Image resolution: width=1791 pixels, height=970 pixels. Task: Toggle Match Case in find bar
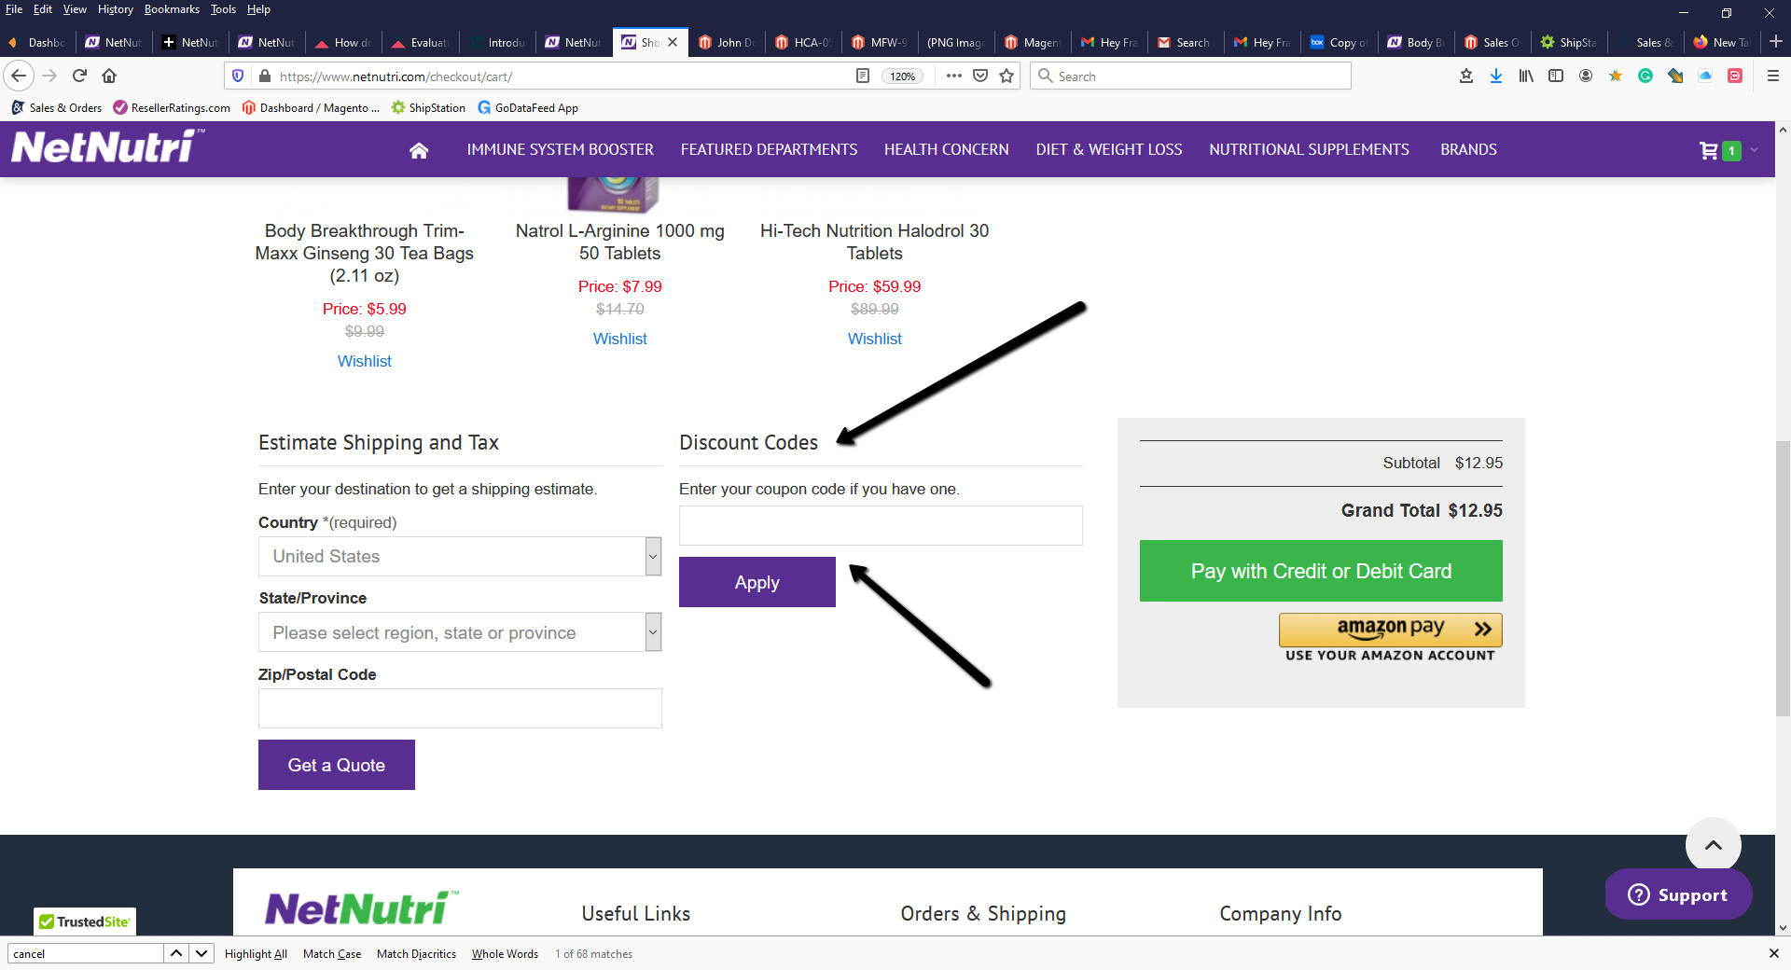click(332, 954)
